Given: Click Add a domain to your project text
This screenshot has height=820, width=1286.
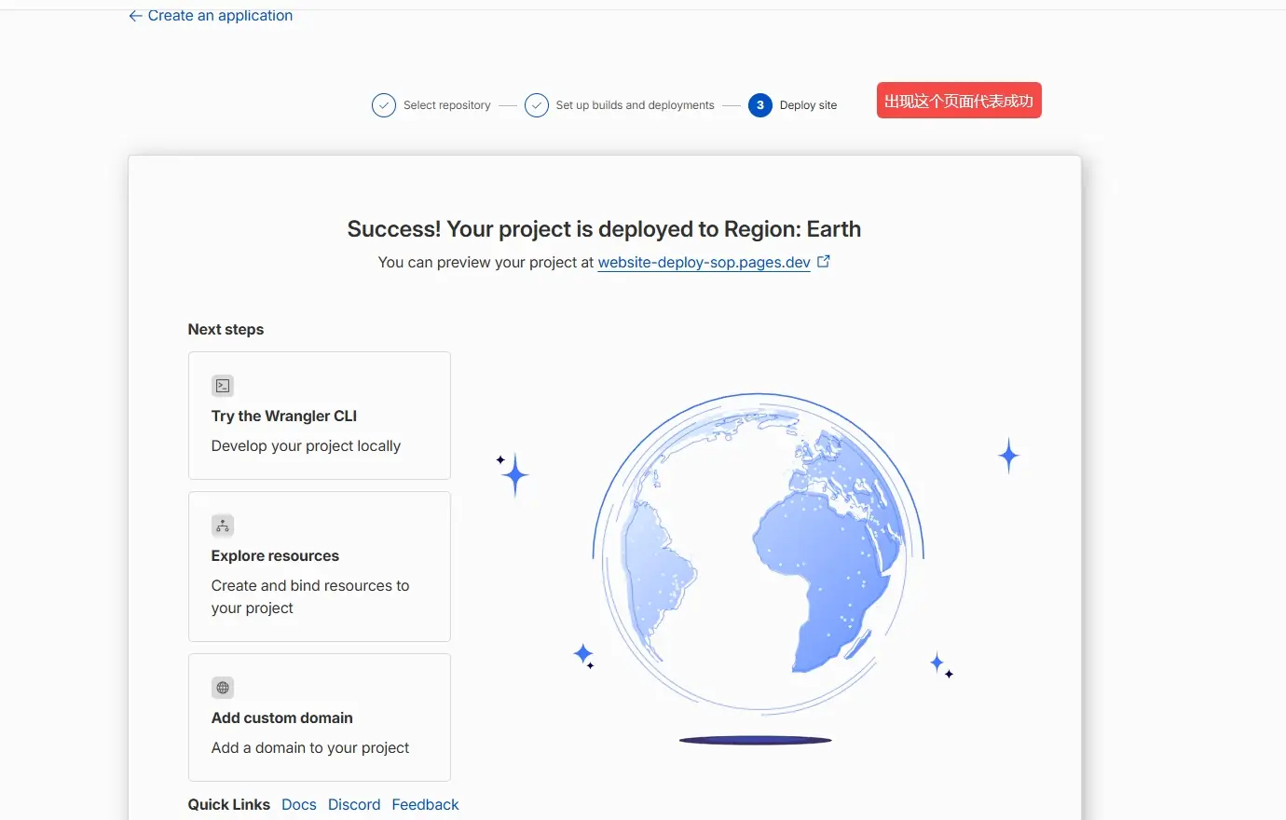Looking at the screenshot, I should tap(310, 748).
